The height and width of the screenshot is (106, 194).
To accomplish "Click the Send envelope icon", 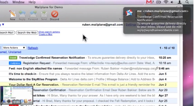I will pyautogui.click(x=44, y=14).
